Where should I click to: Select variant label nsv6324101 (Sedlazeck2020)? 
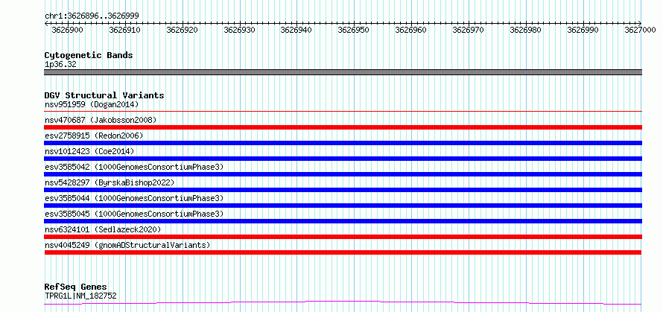pyautogui.click(x=103, y=229)
